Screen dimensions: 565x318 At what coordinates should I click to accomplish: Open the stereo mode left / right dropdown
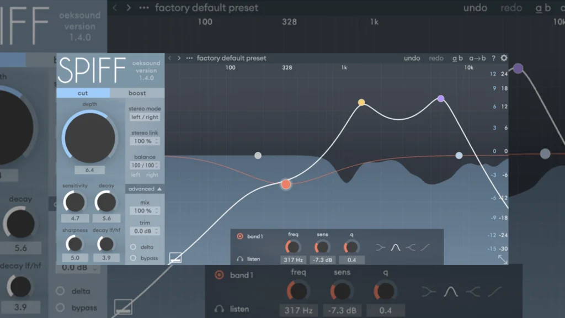pyautogui.click(x=145, y=117)
